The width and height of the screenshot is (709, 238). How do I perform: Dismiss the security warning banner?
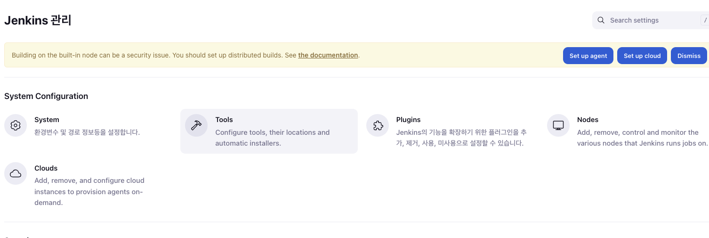[x=689, y=56]
